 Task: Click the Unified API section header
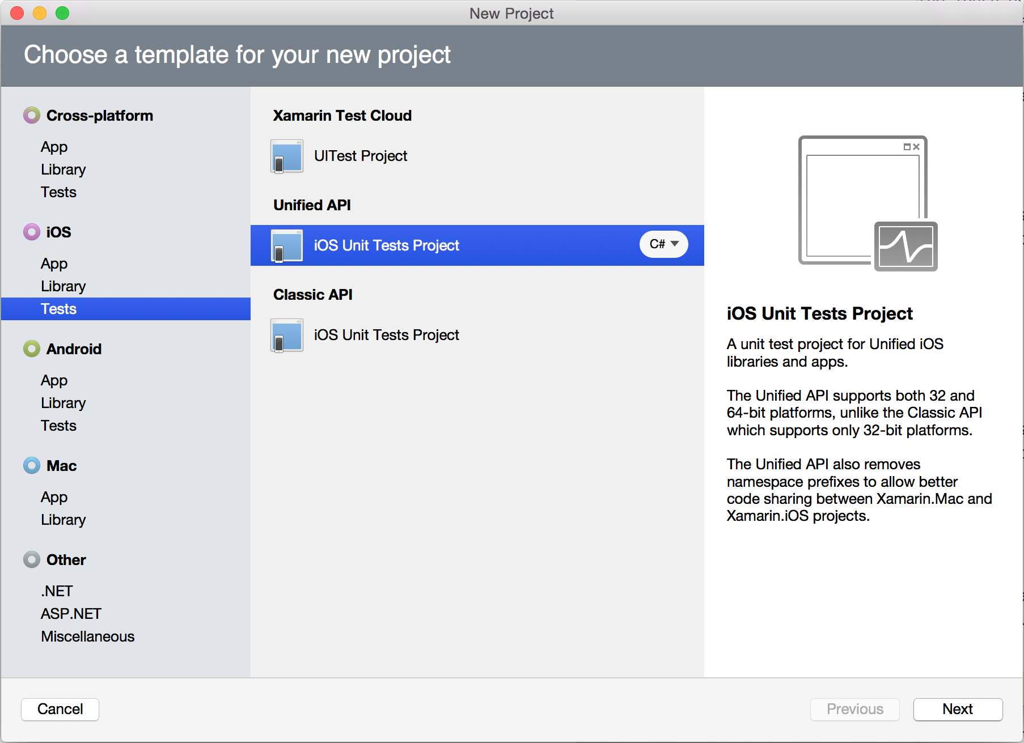312,205
